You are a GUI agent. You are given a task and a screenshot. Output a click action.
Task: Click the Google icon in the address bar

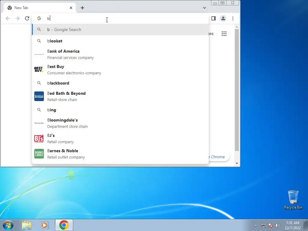[x=39, y=18]
